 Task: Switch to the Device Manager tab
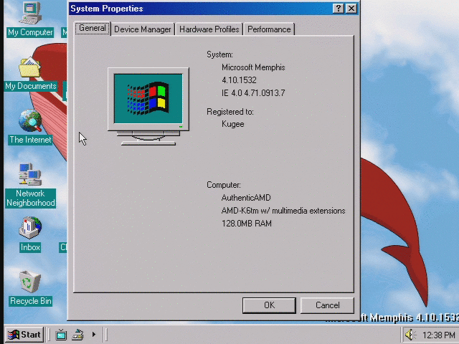(x=143, y=29)
